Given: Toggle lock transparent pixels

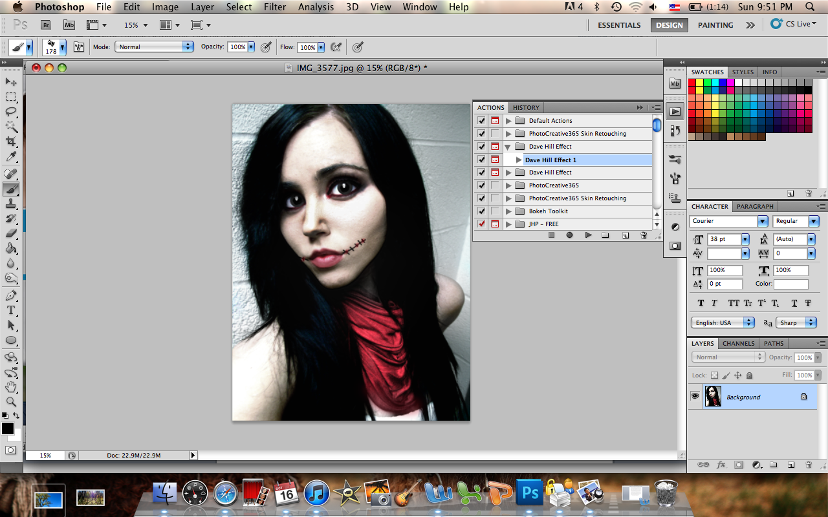Looking at the screenshot, I should pos(714,375).
